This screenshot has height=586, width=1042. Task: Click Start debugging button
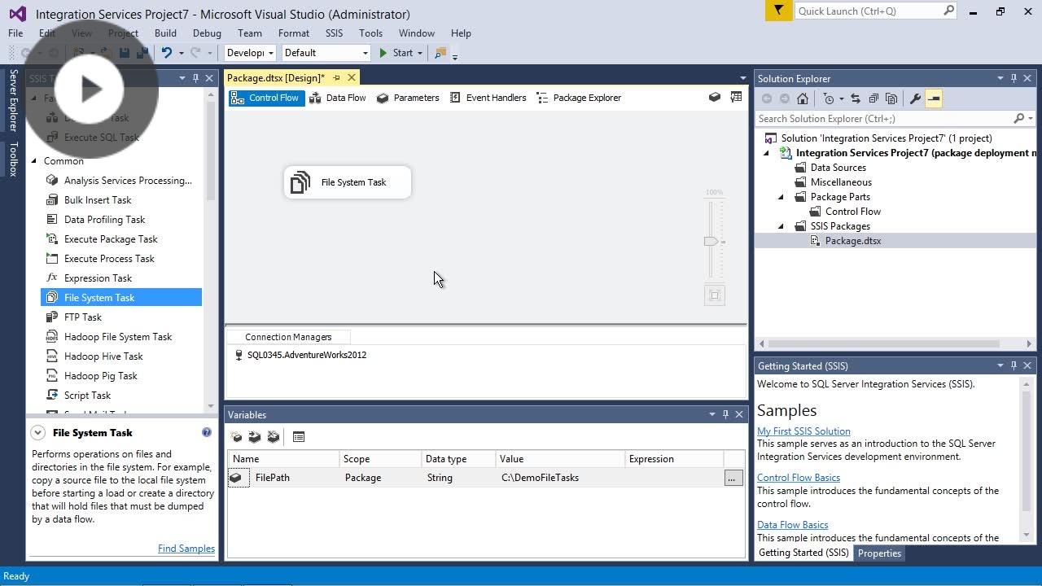(396, 53)
